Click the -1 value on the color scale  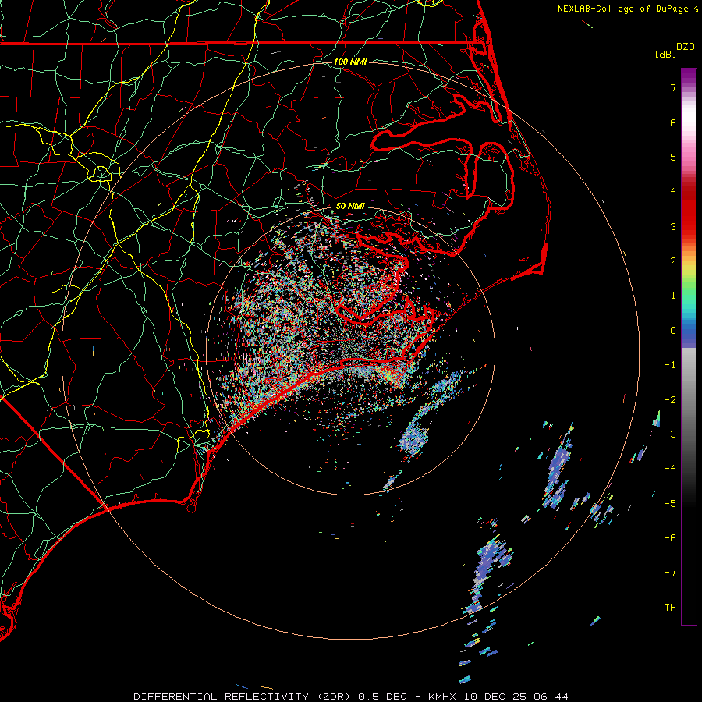(x=670, y=365)
